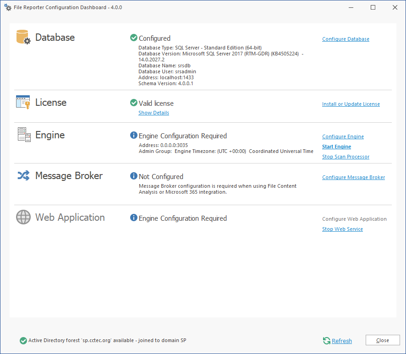406x354 pixels.
Task: Open Install or Update License
Action: pos(351,104)
